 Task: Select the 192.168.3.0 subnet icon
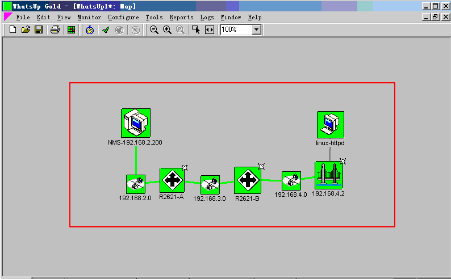coord(210,184)
